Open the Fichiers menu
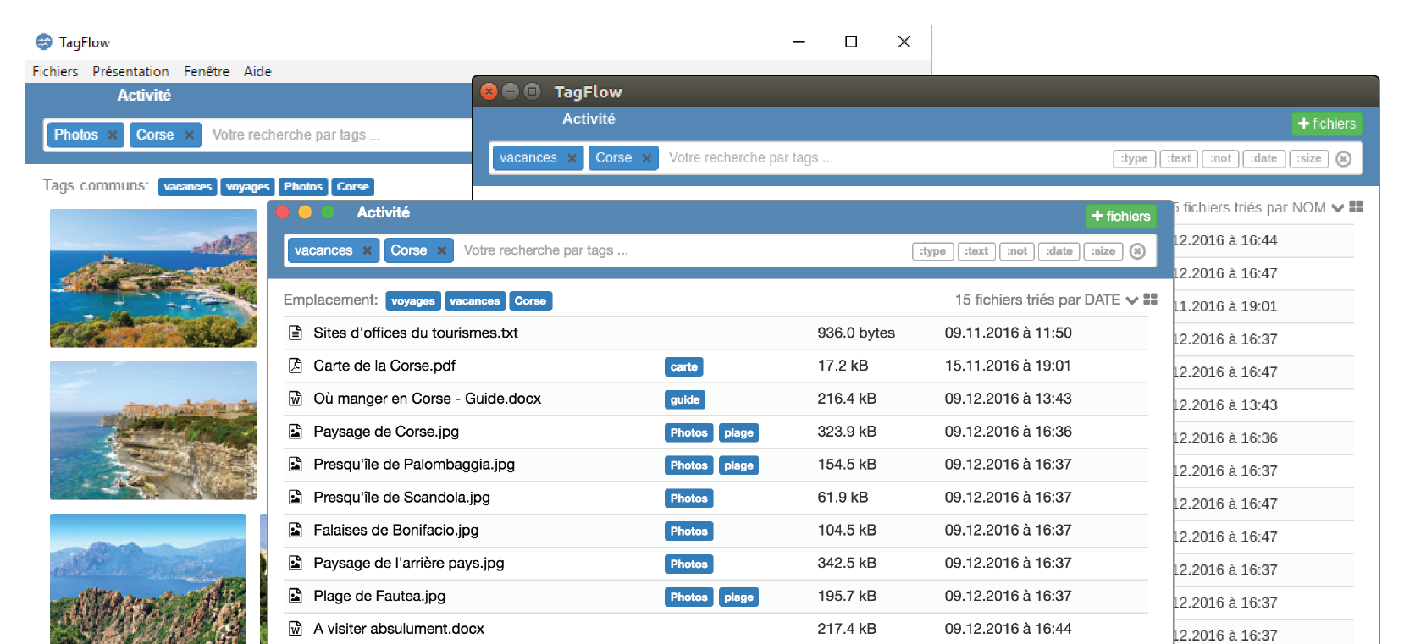This screenshot has height=644, width=1404. [x=55, y=72]
